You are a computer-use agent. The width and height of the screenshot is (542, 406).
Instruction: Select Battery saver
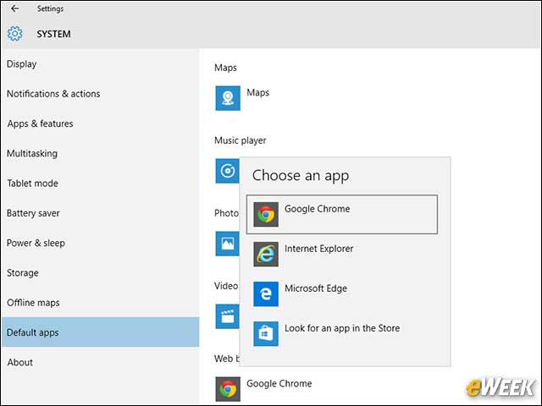[100, 213]
